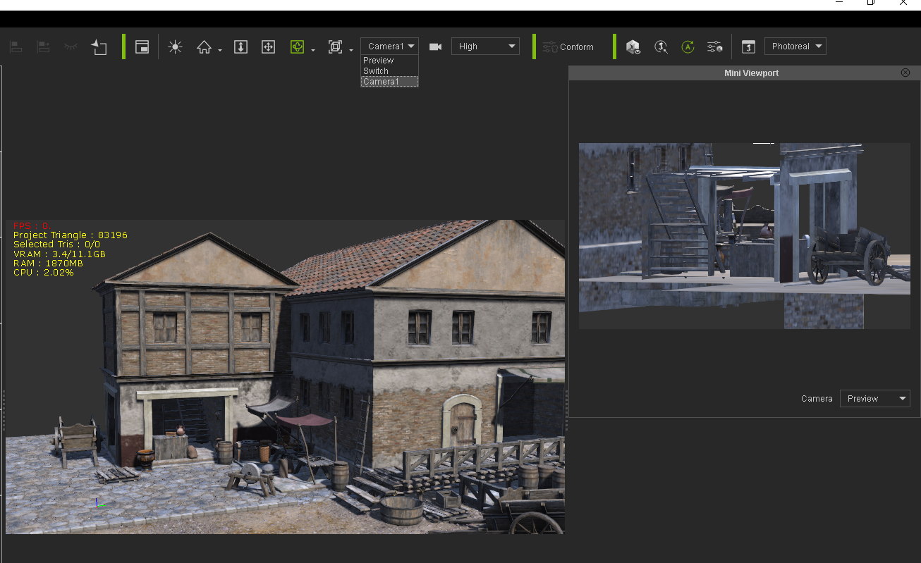Expand the camera orbit dropdown arrow
Image resolution: width=921 pixels, height=563 pixels.
[x=313, y=50]
